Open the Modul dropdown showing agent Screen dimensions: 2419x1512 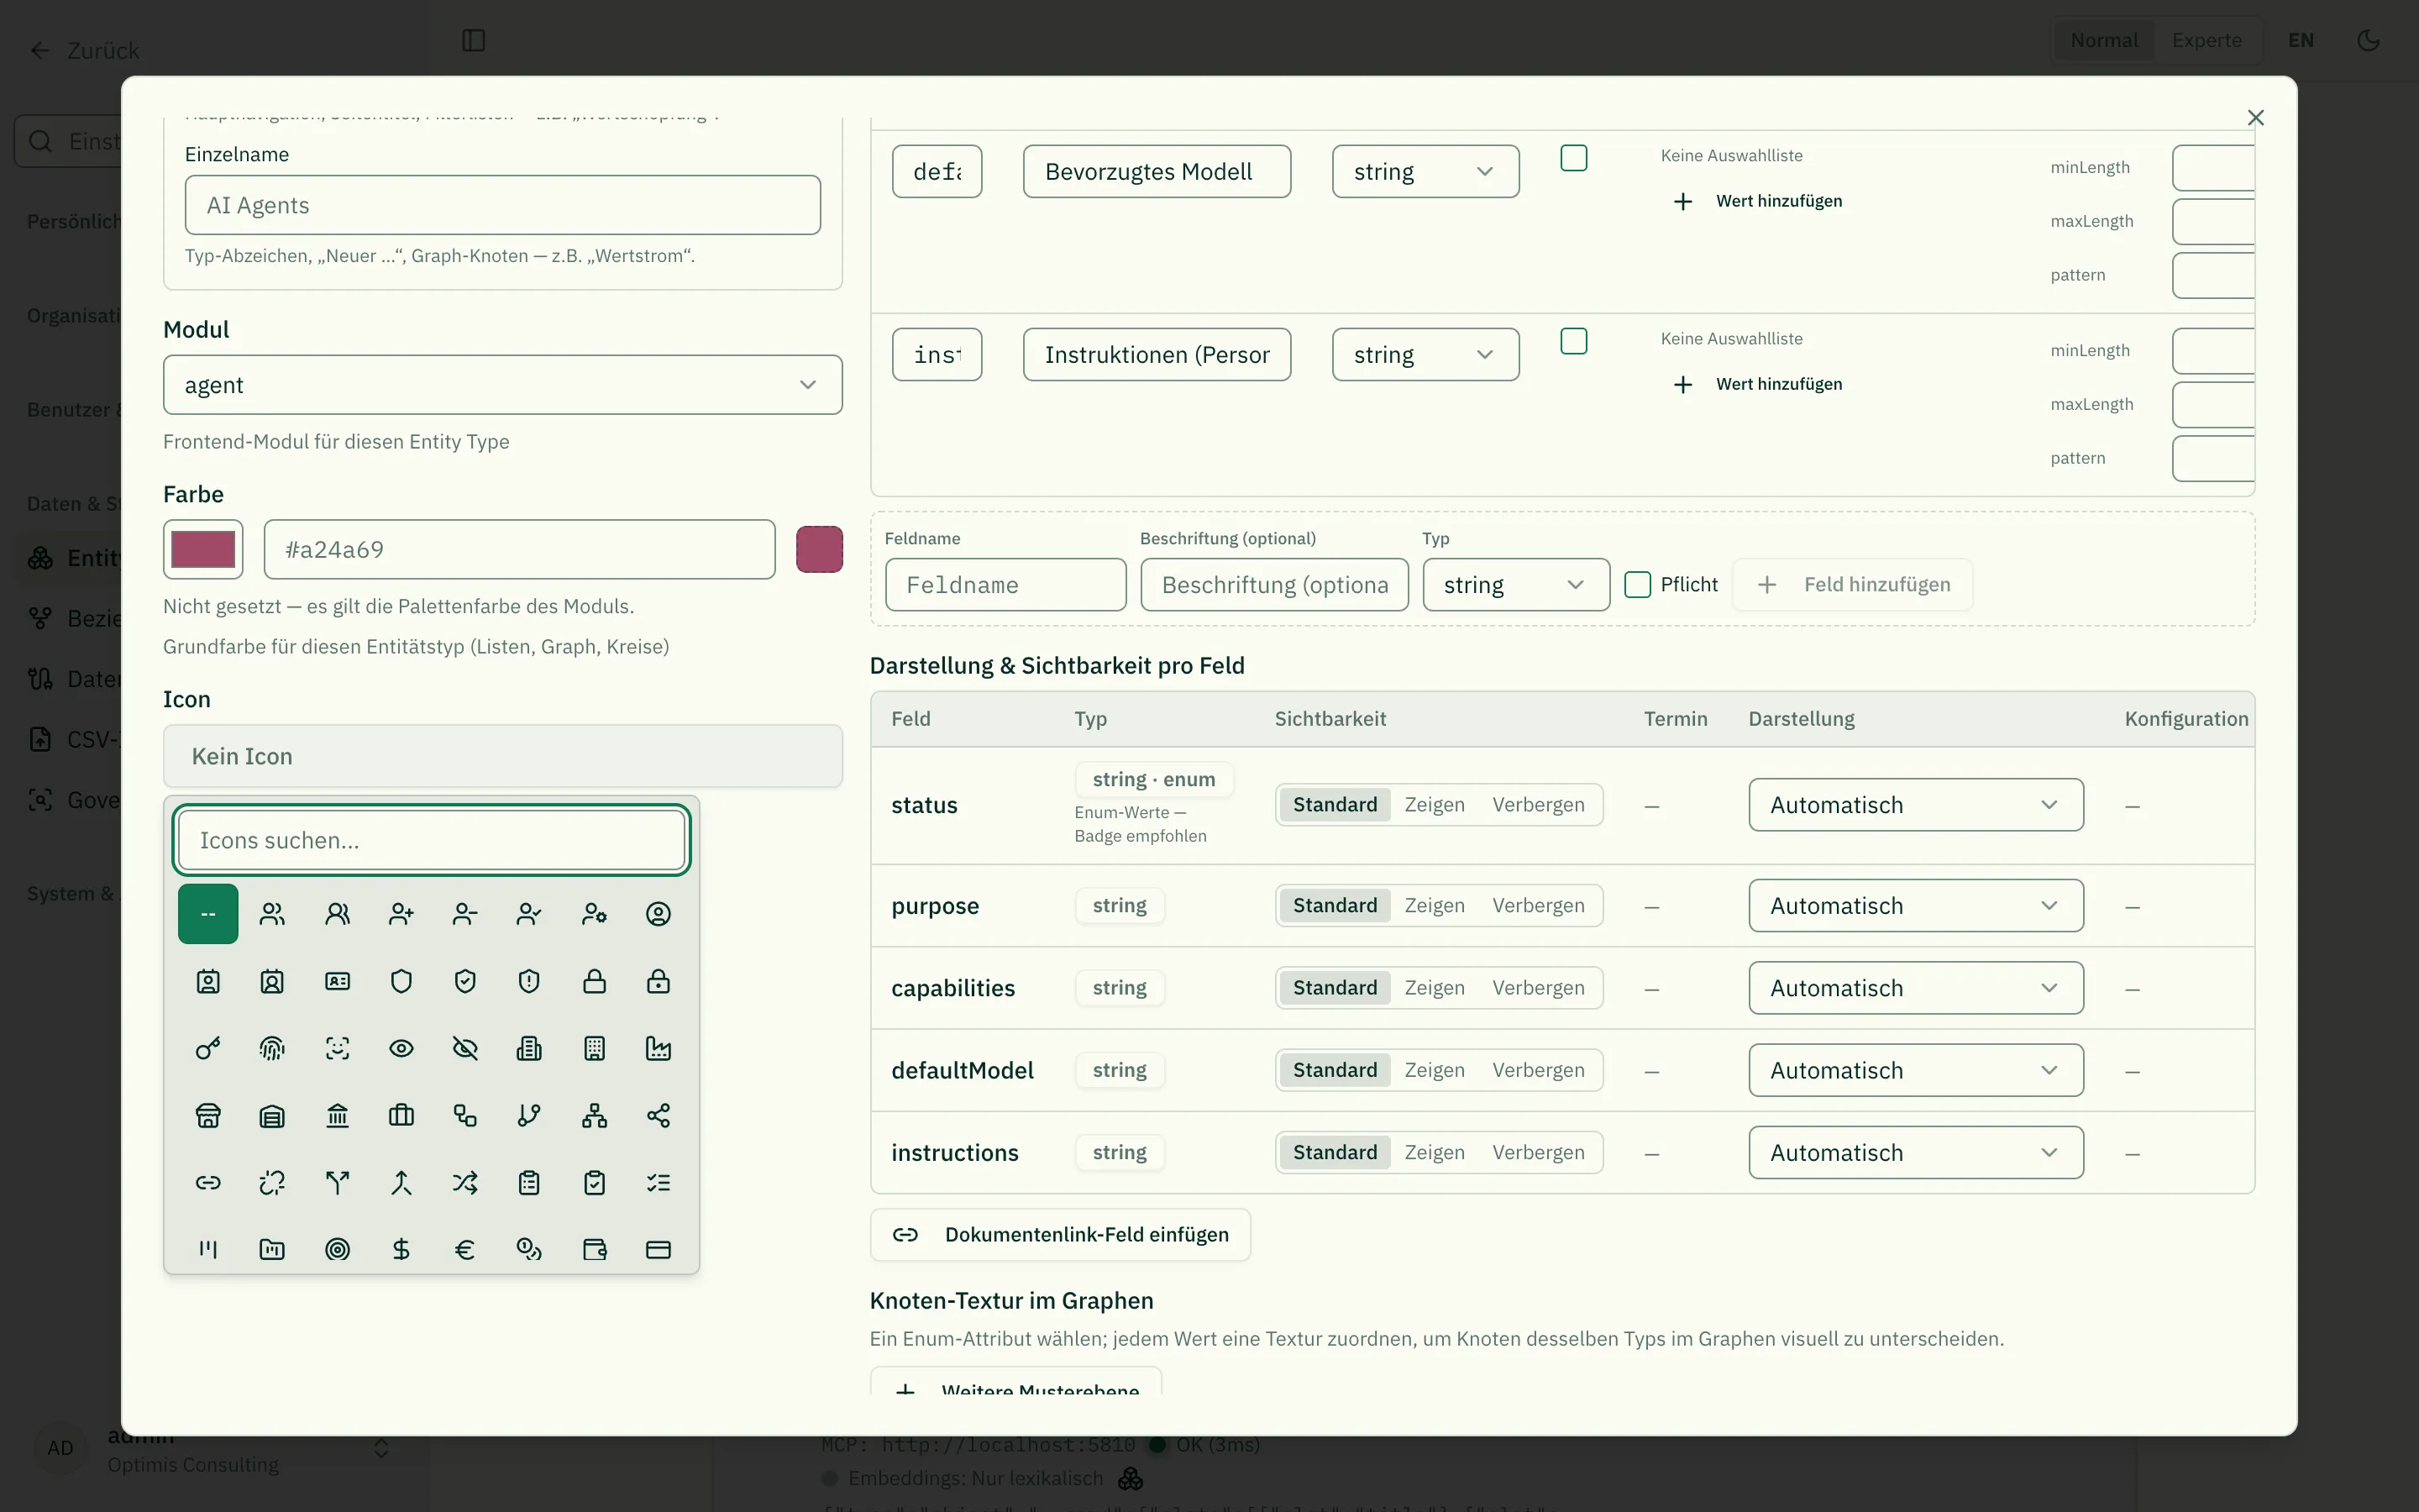pos(503,385)
